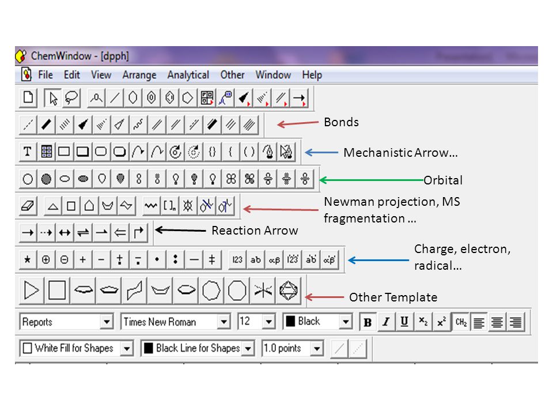The height and width of the screenshot is (415, 553).
Task: Open the File menu
Action: coord(46,75)
